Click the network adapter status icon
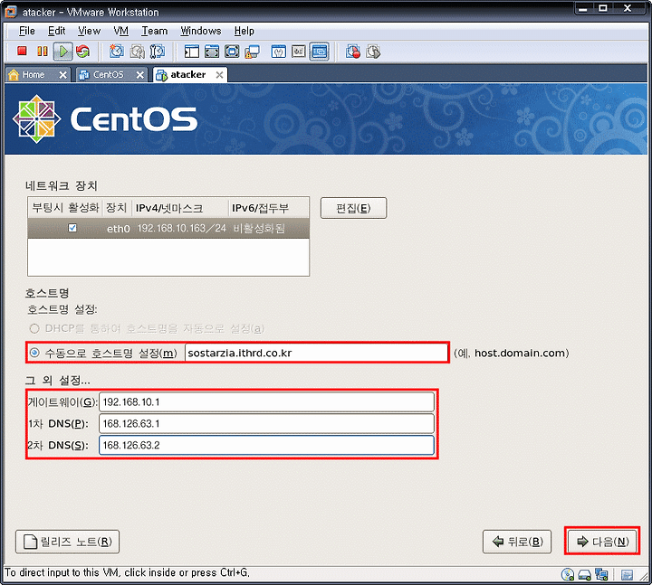This screenshot has width=652, height=585. [x=601, y=574]
